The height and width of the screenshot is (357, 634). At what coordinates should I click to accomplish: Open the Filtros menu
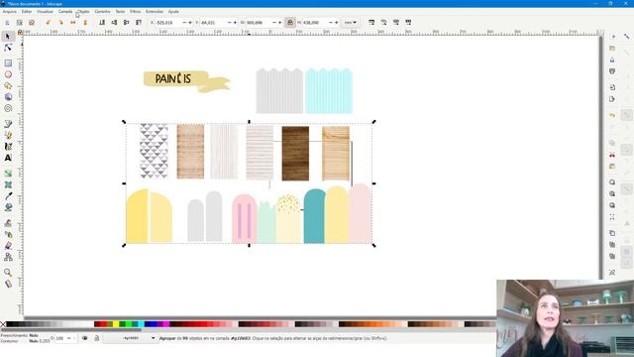tap(135, 12)
